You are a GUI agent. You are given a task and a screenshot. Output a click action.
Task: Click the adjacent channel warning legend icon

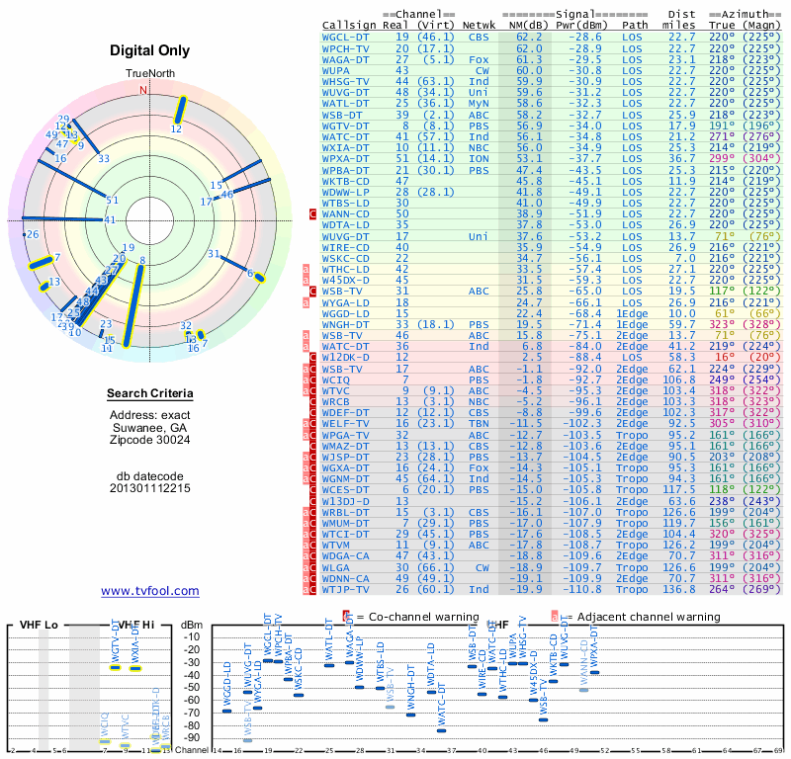coord(555,617)
